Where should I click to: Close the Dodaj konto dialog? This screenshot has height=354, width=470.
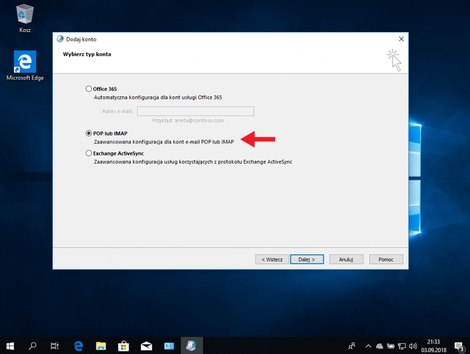(x=401, y=39)
